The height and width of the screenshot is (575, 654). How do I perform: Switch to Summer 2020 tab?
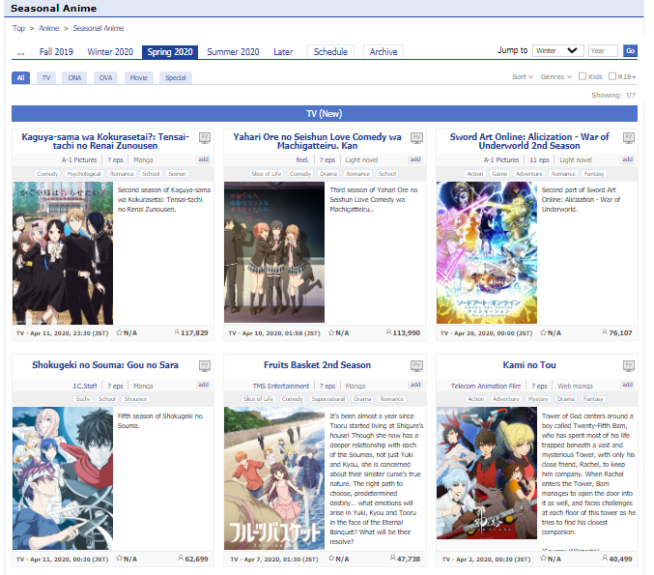[233, 52]
